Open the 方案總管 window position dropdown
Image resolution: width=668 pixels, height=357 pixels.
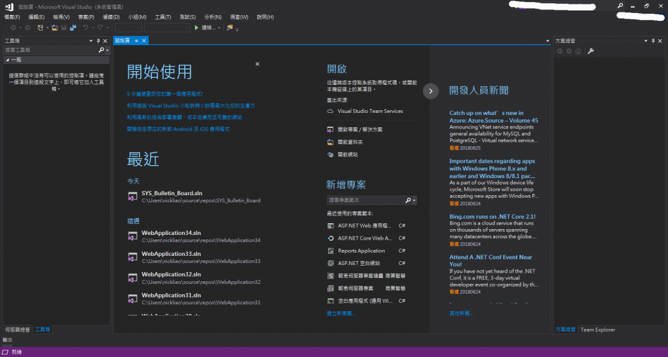(x=646, y=41)
